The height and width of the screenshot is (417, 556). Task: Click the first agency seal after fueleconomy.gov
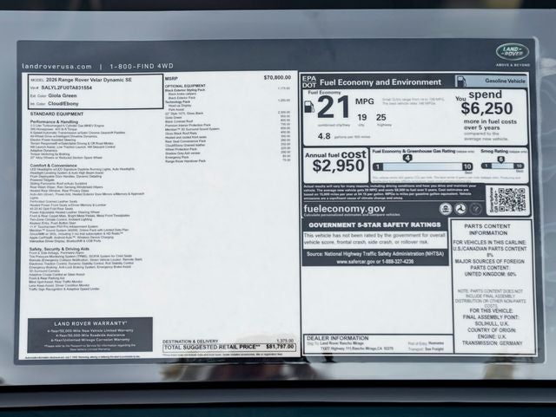[x=446, y=209]
